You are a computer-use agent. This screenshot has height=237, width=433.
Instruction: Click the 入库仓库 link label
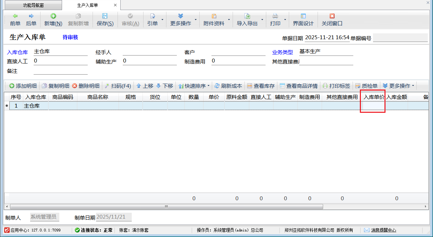click(17, 52)
